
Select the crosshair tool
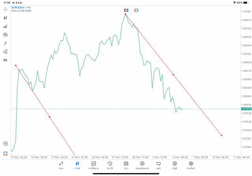coord(6,9)
